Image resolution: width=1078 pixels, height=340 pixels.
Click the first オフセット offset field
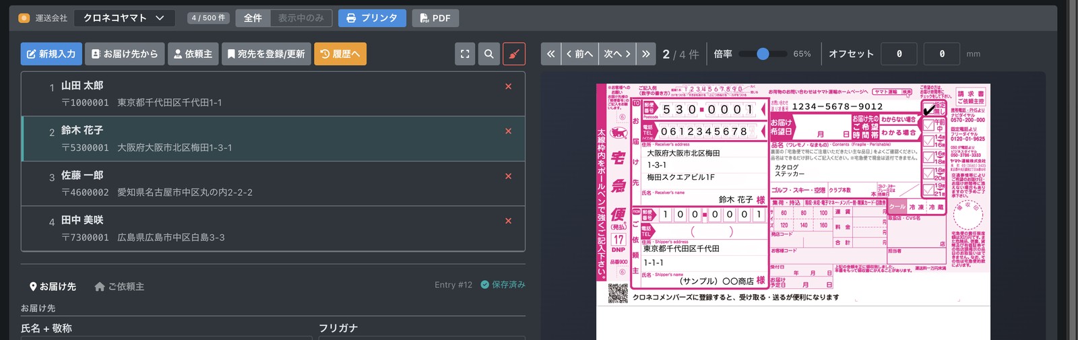(x=899, y=54)
